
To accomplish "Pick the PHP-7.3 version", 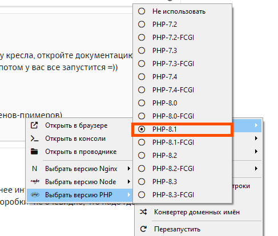I will pyautogui.click(x=182, y=51).
